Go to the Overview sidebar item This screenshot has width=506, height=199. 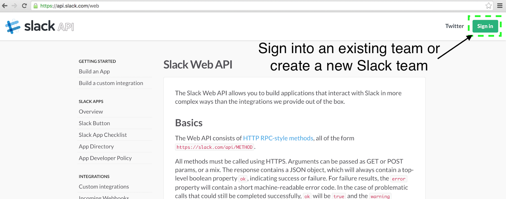pyautogui.click(x=91, y=112)
